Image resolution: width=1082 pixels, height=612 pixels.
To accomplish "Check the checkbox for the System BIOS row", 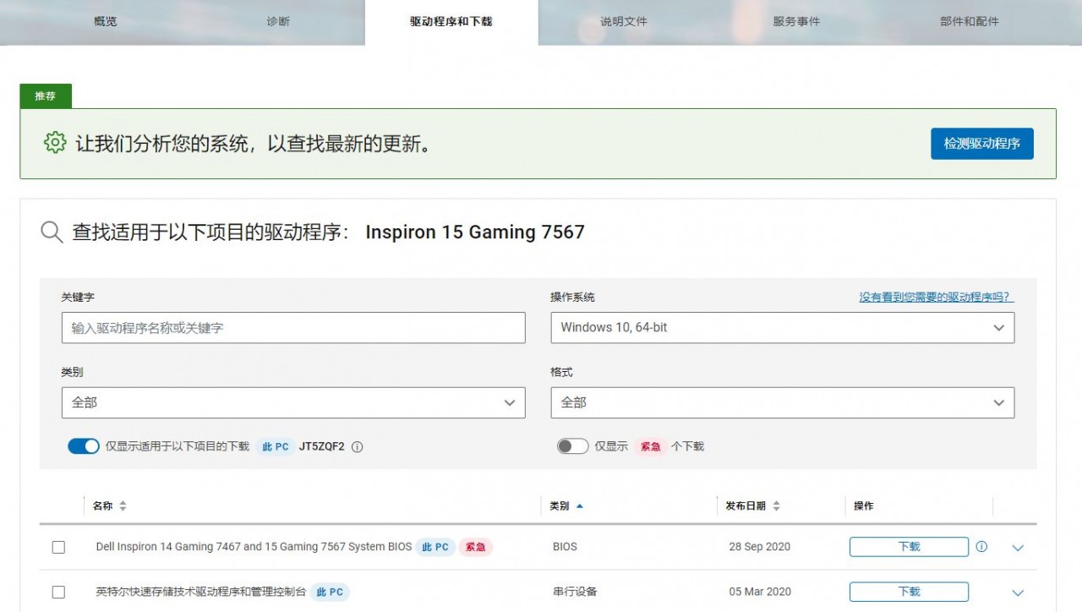I will [58, 547].
